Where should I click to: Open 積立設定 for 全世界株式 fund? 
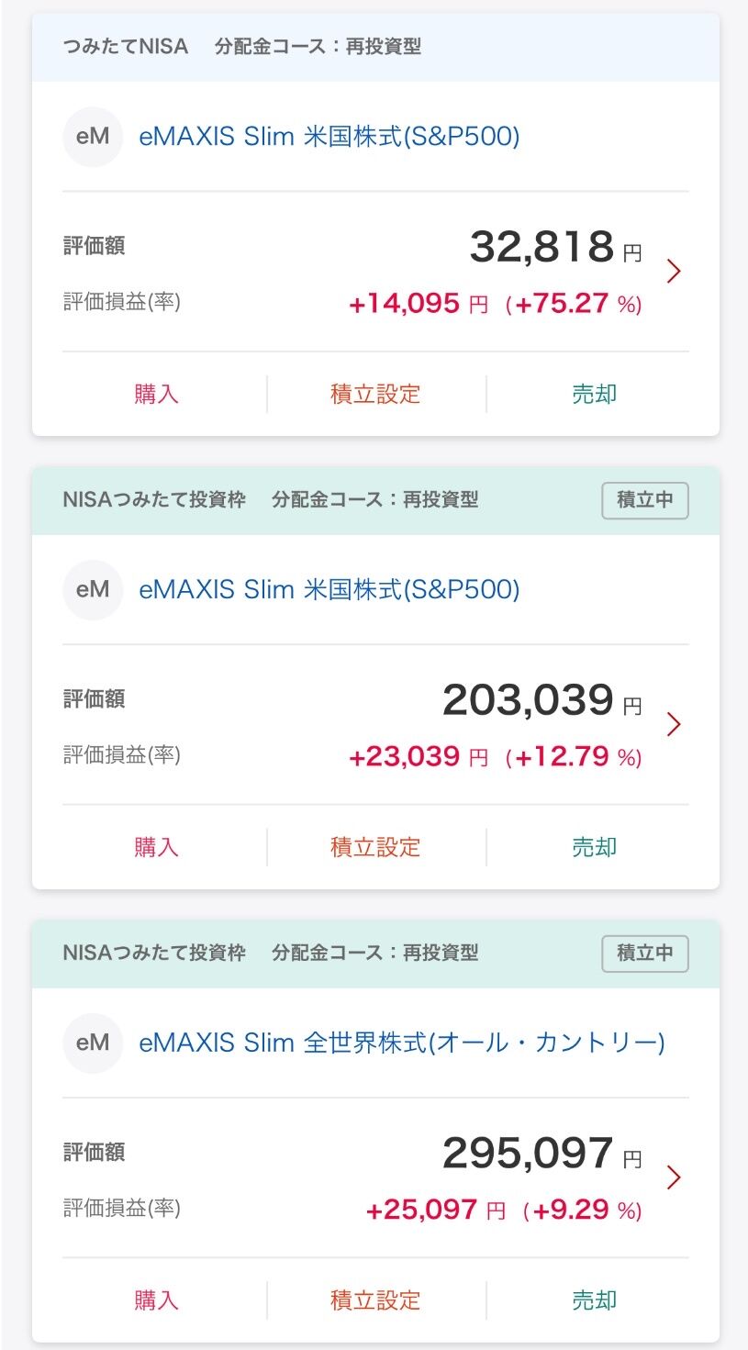tap(375, 1300)
